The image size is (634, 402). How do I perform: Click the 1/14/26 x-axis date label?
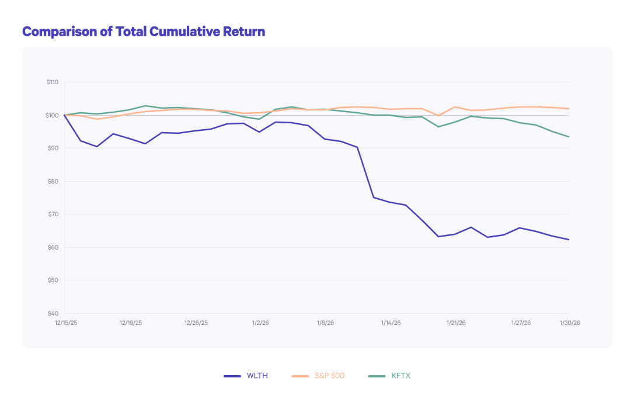(391, 323)
